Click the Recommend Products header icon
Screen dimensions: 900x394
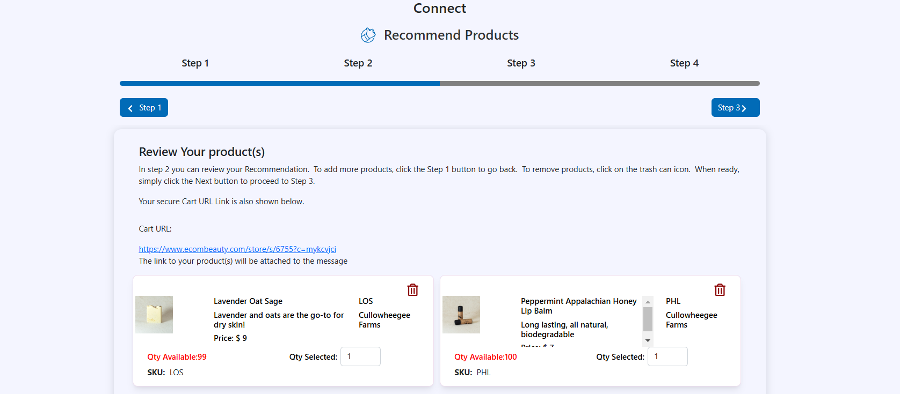tap(368, 35)
